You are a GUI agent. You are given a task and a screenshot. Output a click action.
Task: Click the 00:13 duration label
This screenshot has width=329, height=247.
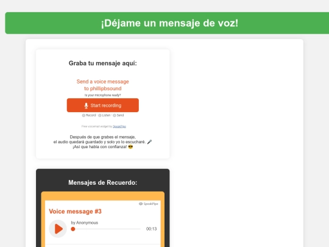(151, 229)
